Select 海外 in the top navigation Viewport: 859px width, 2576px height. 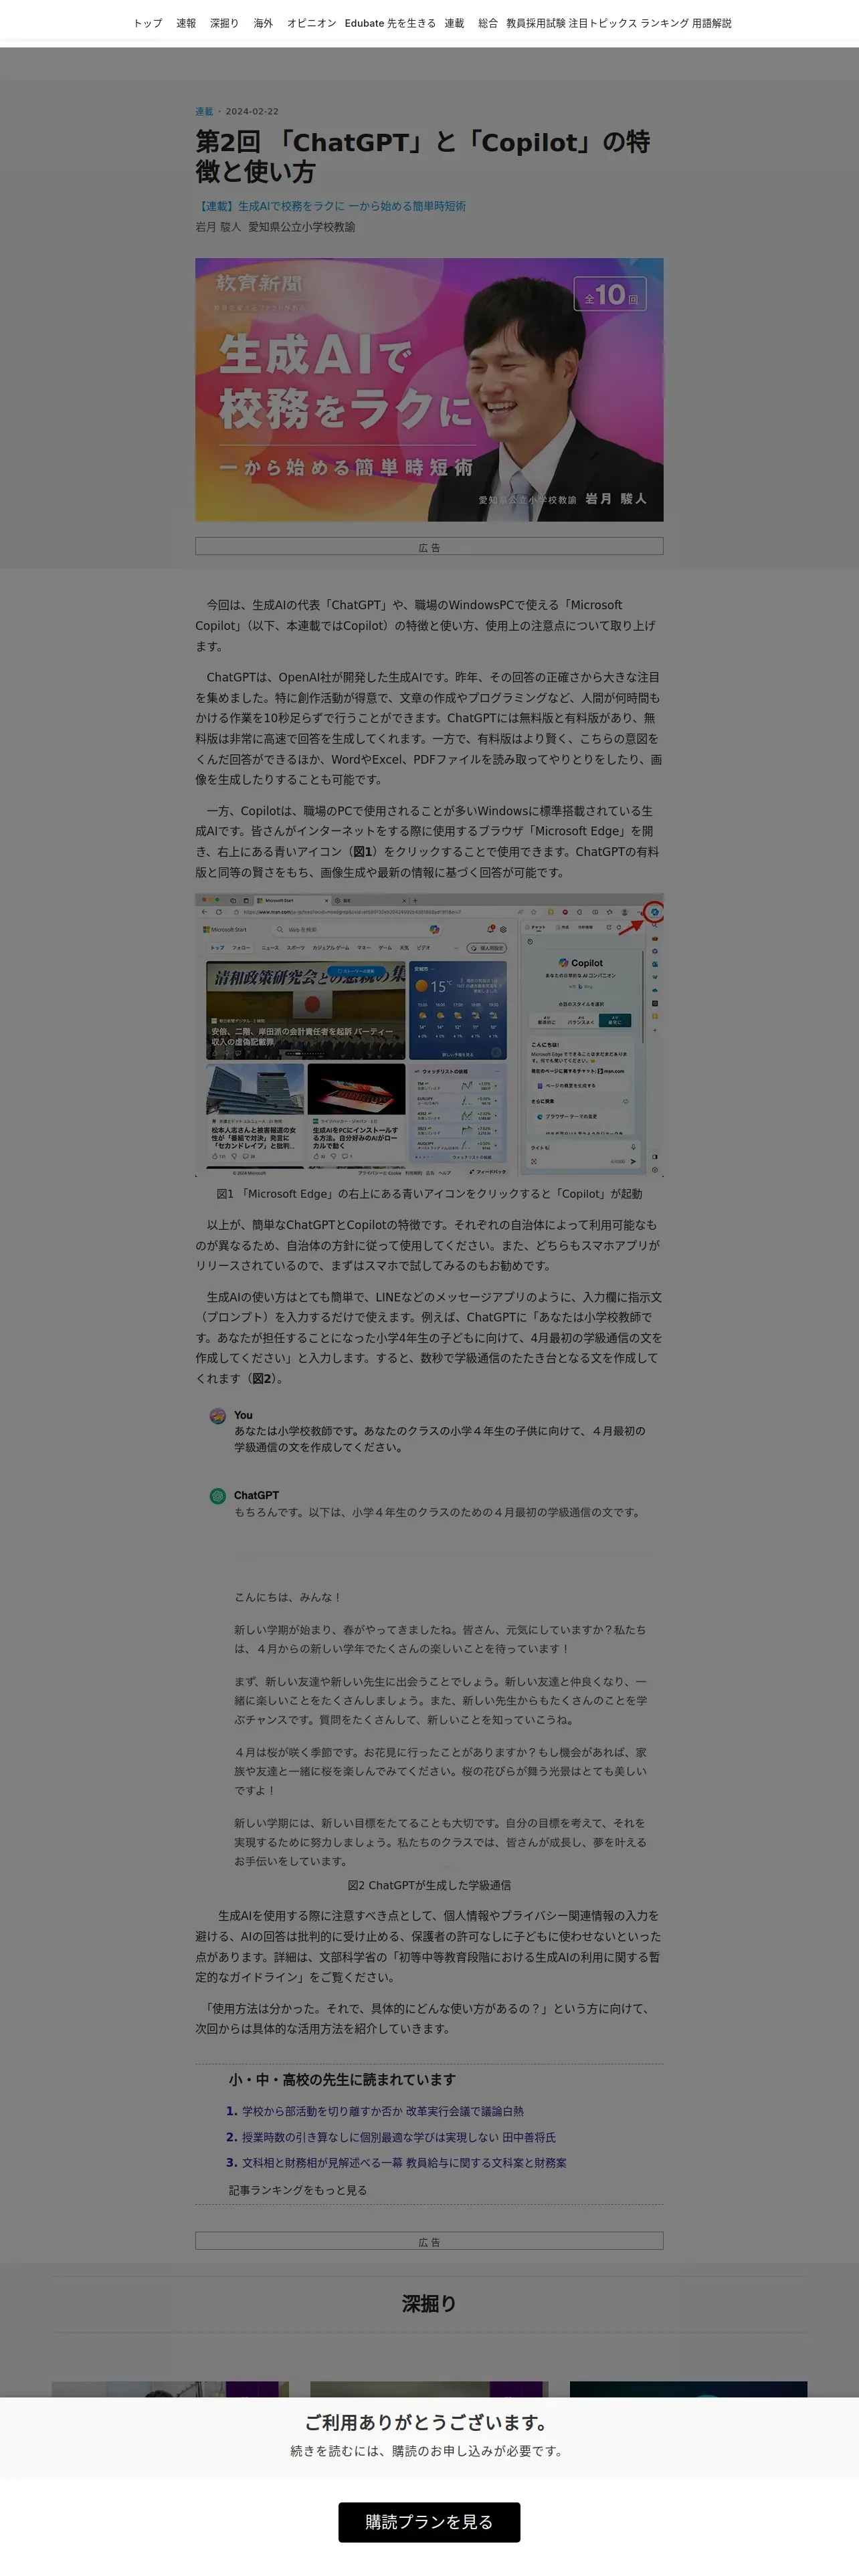coord(263,23)
